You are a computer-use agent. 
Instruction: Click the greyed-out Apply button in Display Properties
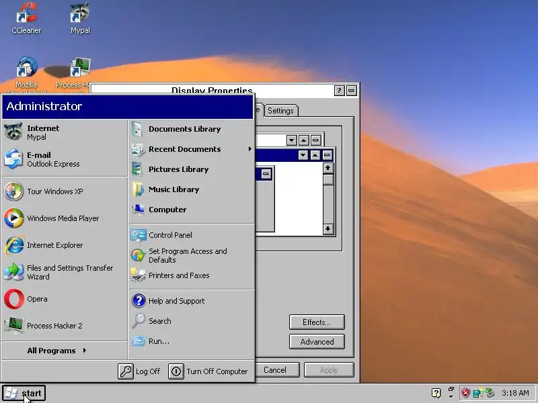[329, 370]
